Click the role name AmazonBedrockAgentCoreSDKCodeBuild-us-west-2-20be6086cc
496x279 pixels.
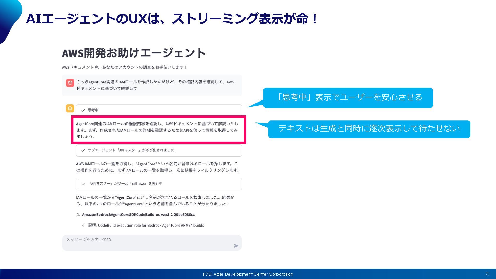click(x=138, y=215)
